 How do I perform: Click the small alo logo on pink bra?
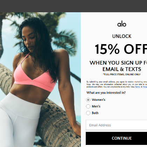[x=32, y=83]
